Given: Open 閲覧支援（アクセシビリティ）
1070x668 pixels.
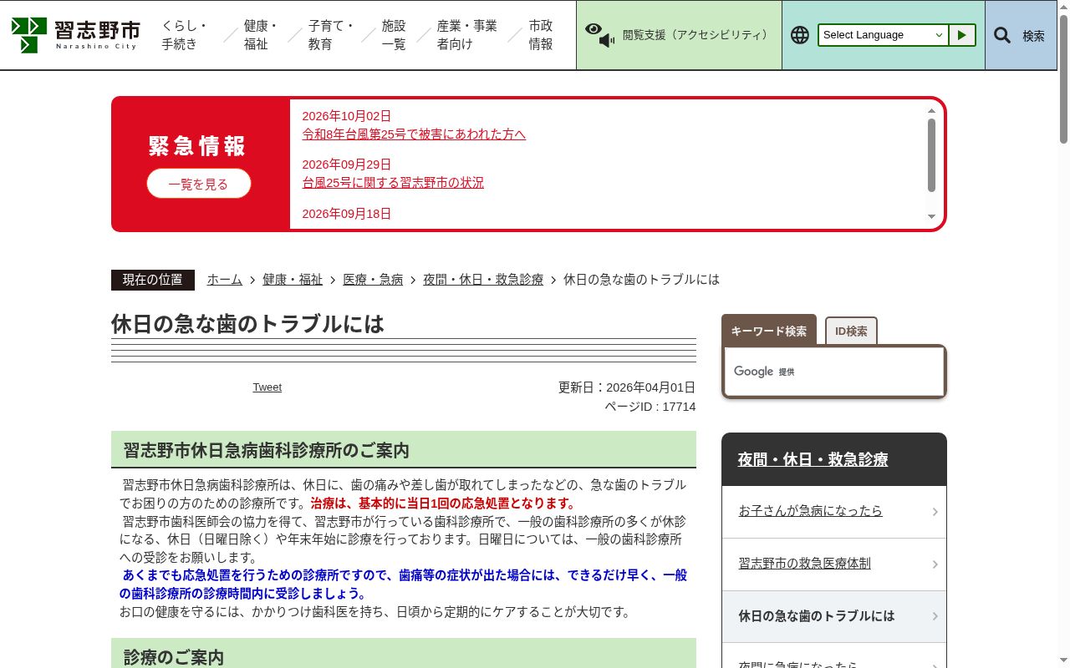Looking at the screenshot, I should 679,35.
